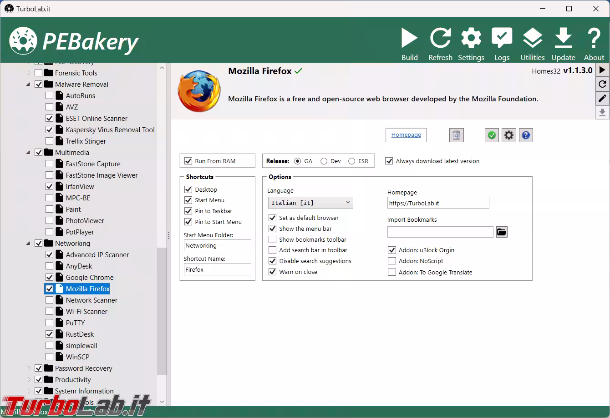Enable the Show bookmarks toolbar checkbox

tap(273, 239)
